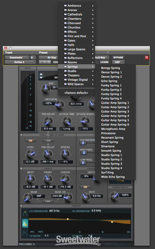
Task: Click the Early Reflections Level knob
Action: pyautogui.click(x=30, y=154)
